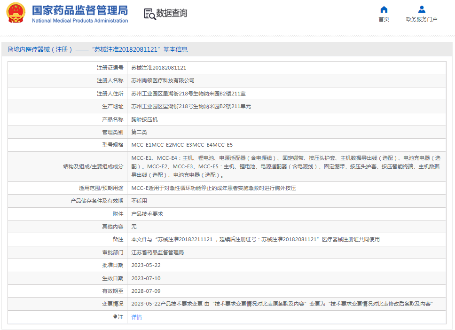The height and width of the screenshot is (330, 455).
Task: Click the 首页 house icon
Action: 384,9
